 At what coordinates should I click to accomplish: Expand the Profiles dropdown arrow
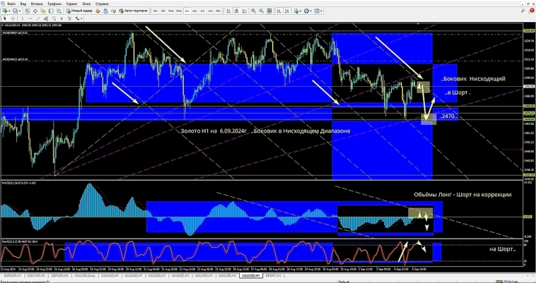click(20, 11)
